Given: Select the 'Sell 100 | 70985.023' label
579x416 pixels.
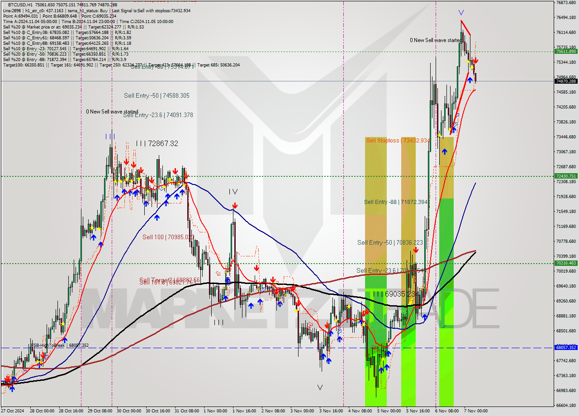Looking at the screenshot, I should [168, 236].
